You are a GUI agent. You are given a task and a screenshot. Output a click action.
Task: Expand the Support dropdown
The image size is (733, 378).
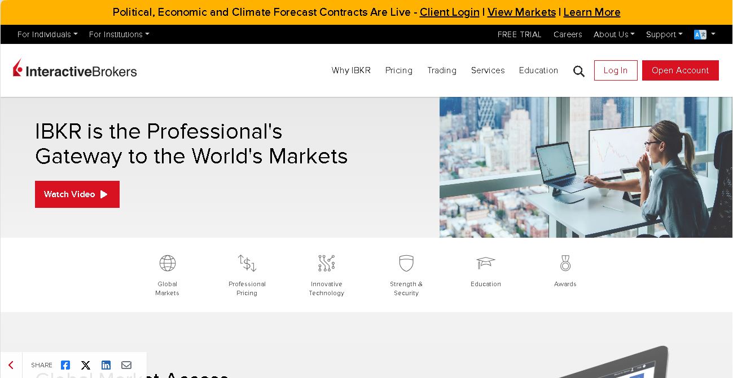(x=664, y=34)
